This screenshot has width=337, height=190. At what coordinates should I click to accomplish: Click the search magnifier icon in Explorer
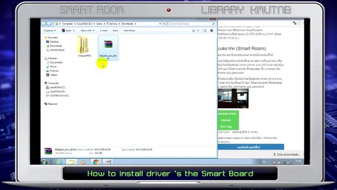point(213,24)
